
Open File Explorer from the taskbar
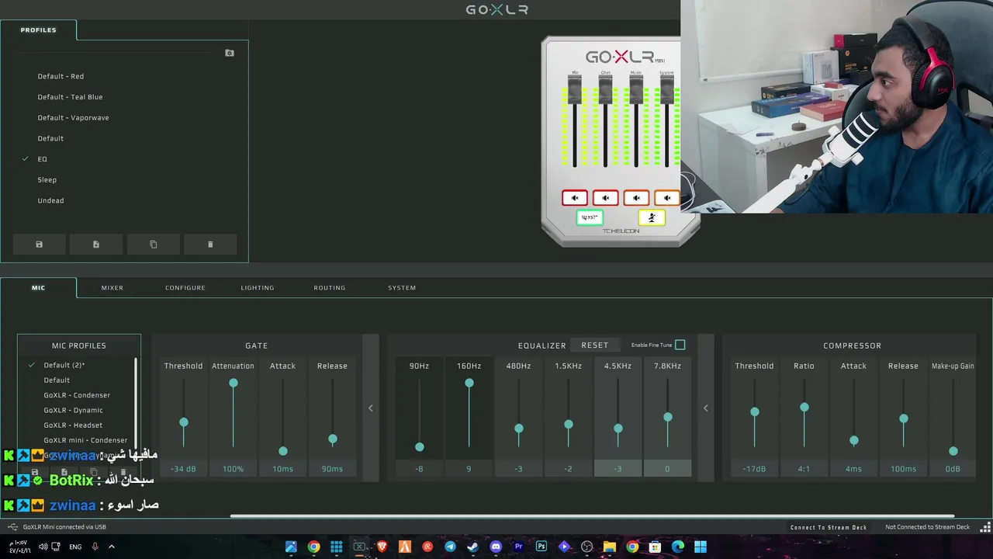[610, 547]
